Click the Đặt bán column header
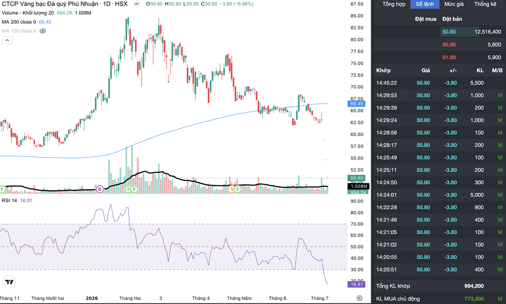Viewport: 506px width, 304px height. tap(452, 19)
